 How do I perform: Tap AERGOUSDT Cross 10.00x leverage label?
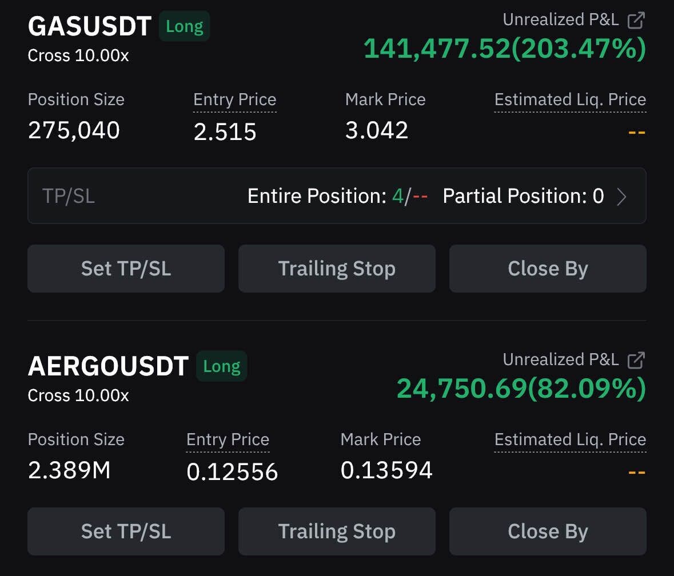[x=78, y=395]
